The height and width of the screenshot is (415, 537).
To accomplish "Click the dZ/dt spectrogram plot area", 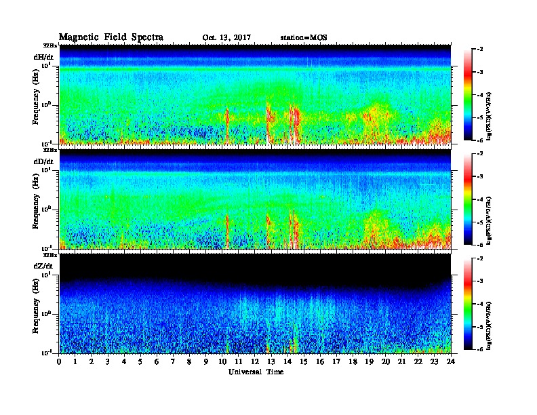I will [256, 303].
